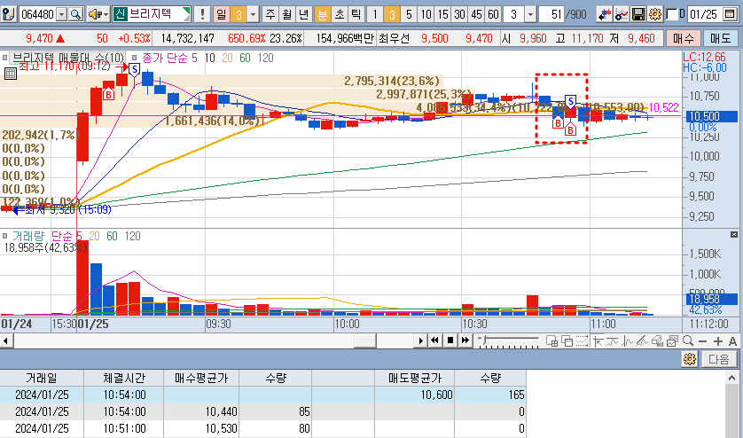Click the diagonal line drawing tool icon

coord(643,340)
